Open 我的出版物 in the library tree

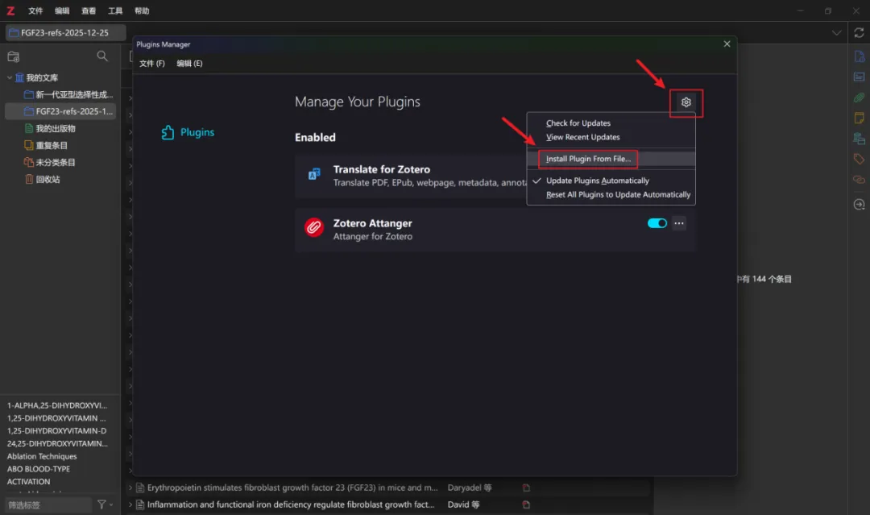pos(50,128)
